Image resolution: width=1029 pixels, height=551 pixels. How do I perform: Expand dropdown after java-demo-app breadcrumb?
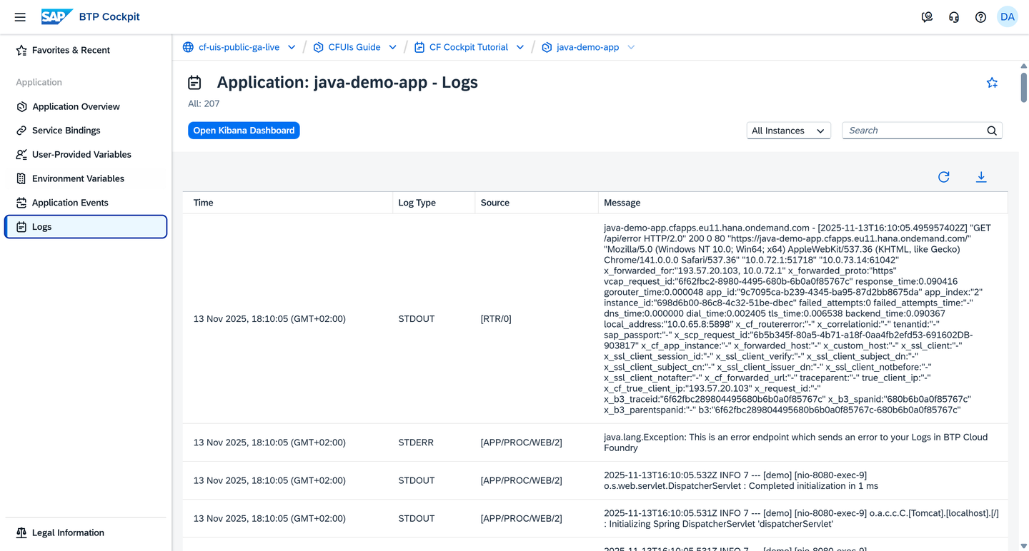click(x=631, y=47)
